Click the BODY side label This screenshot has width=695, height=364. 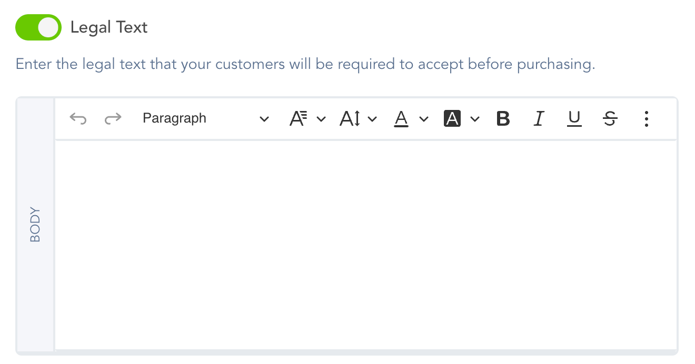click(35, 225)
